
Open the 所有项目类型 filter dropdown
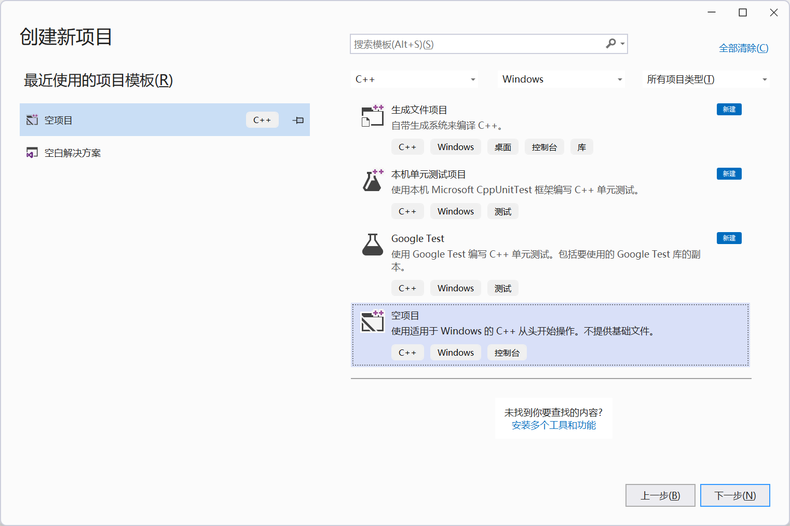point(706,79)
